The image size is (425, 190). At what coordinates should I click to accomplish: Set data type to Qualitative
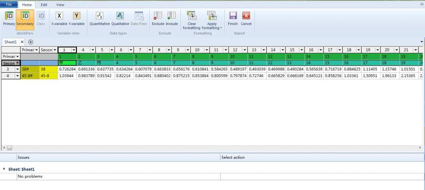120,19
